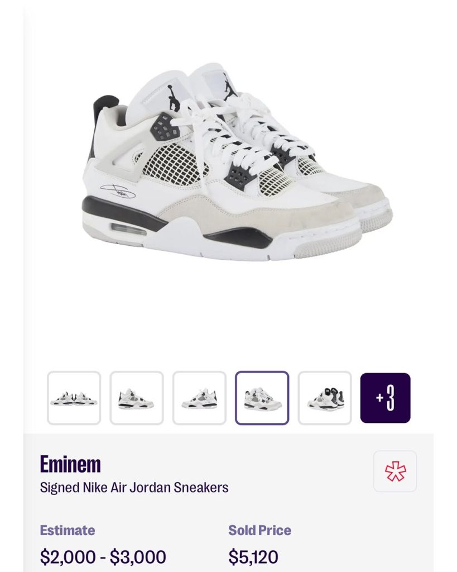The height and width of the screenshot is (572, 457).
Task: Click the main Air Jordan sneaker image
Action: click(x=237, y=161)
